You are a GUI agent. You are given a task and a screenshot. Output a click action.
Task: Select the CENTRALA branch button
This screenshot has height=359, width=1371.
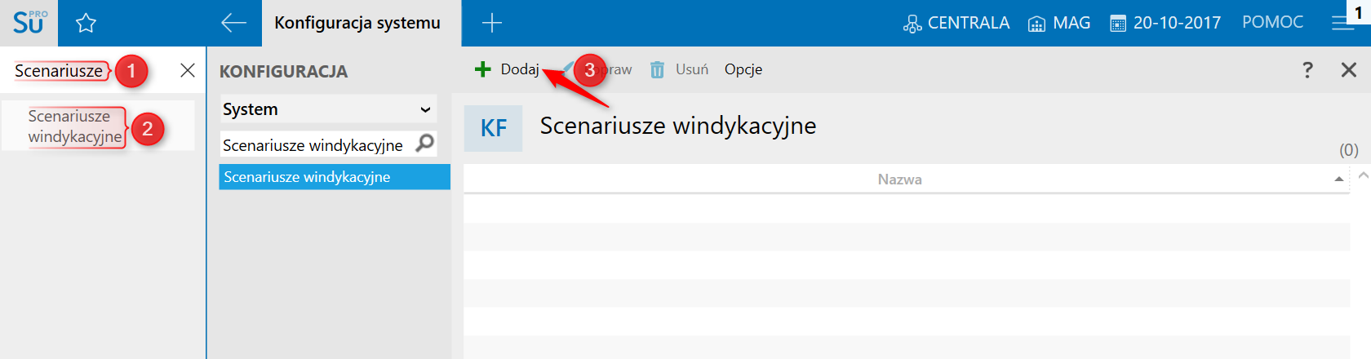point(956,23)
